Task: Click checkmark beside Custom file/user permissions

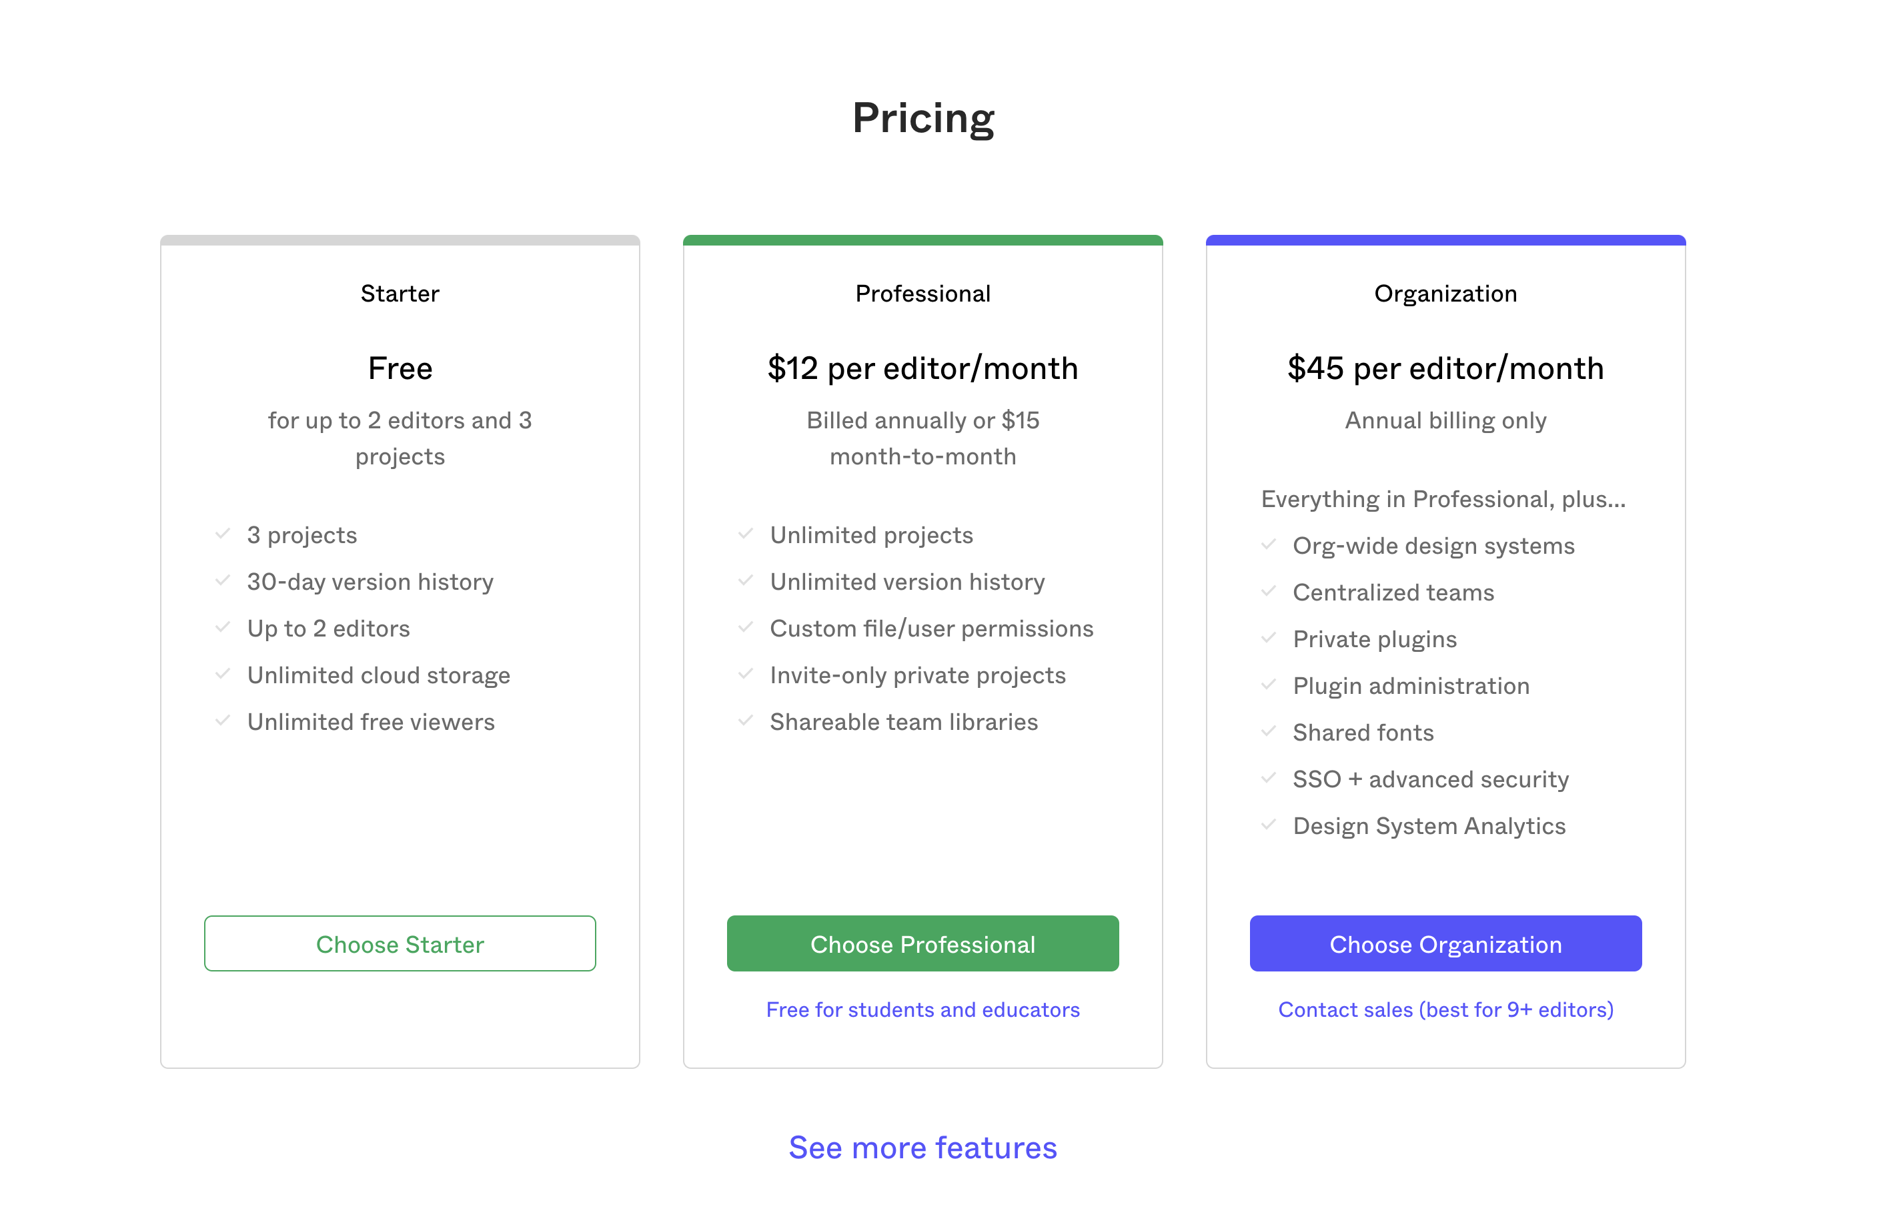Action: pyautogui.click(x=745, y=627)
